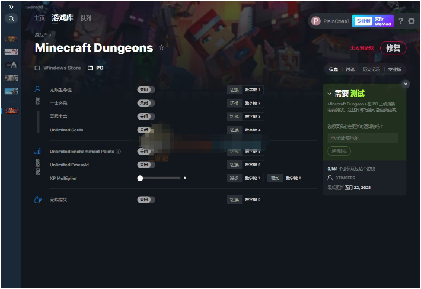Image resolution: width=421 pixels, height=289 pixels.
Task: Change hotkey 数字键 3
Action: click(253, 117)
